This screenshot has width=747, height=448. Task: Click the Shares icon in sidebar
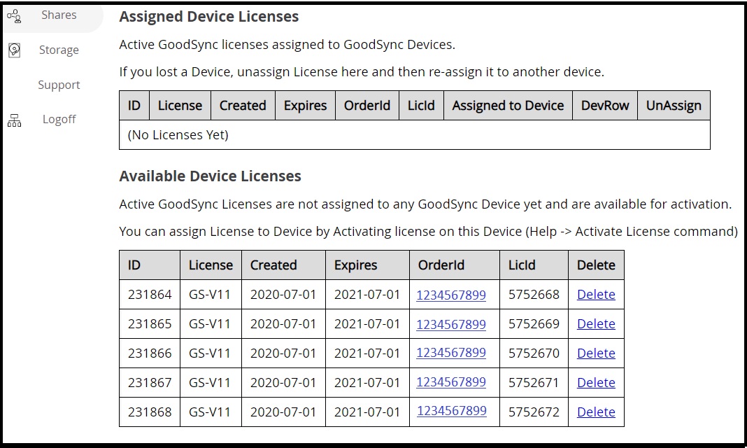(x=14, y=15)
